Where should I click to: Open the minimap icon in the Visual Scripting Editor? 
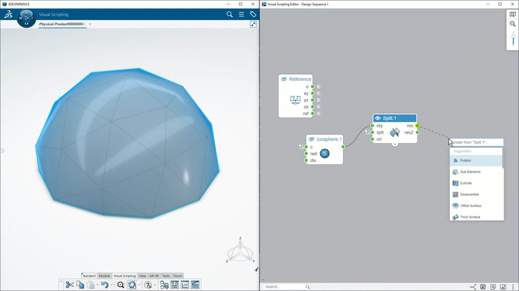(513, 14)
